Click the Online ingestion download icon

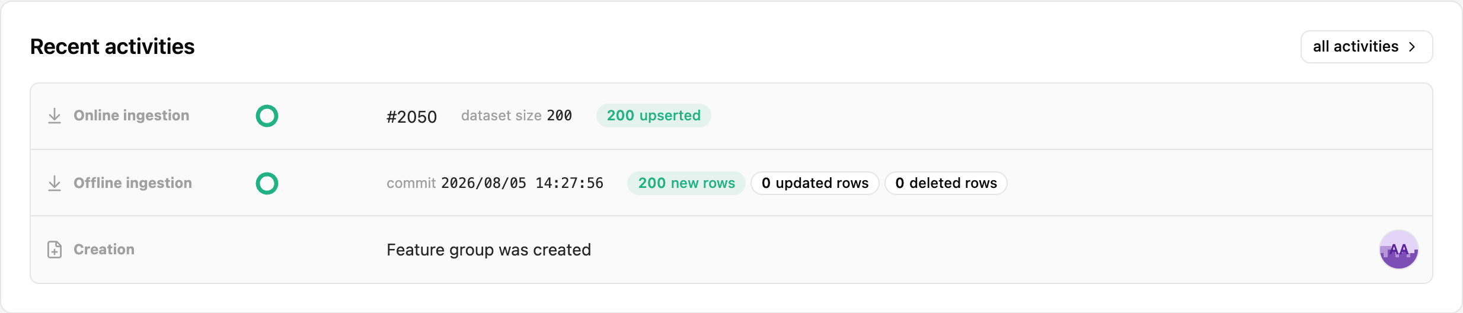tap(55, 116)
